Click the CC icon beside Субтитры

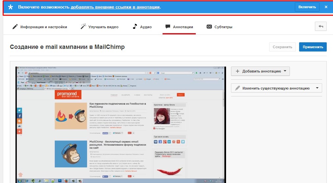click(x=209, y=27)
